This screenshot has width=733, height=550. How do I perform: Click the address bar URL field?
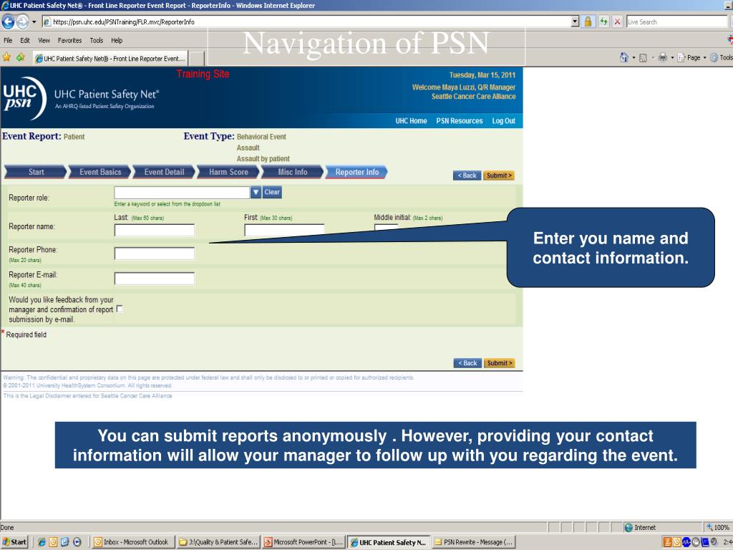[x=306, y=21]
